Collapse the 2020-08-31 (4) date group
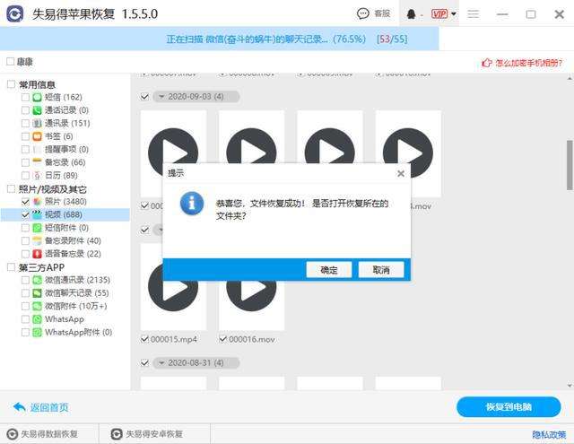Screen dimensions: 574x444 [x=161, y=362]
